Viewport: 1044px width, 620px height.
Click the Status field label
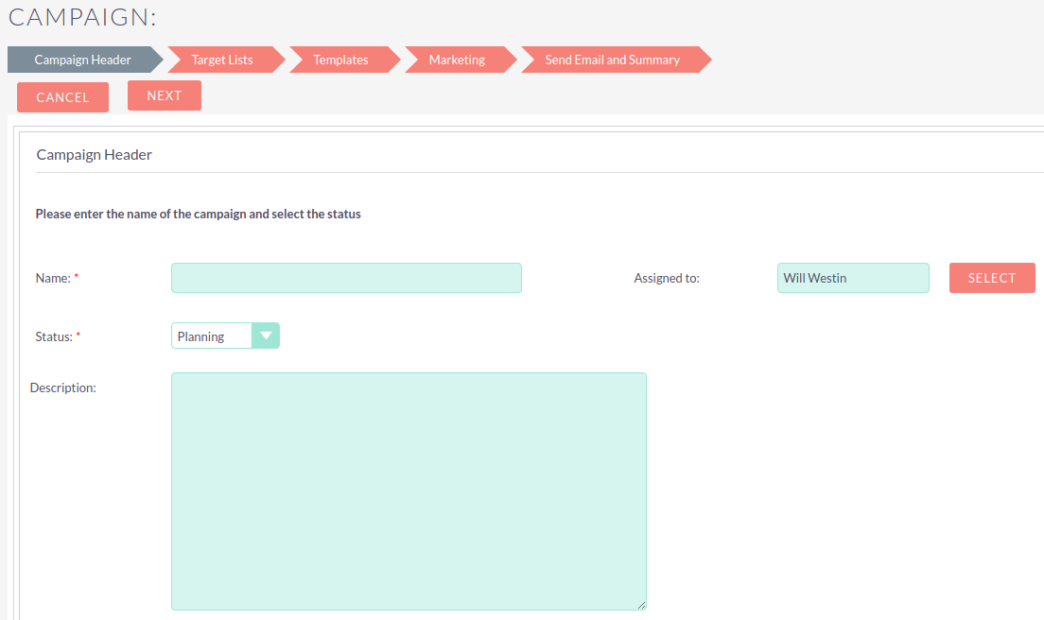[x=55, y=336]
